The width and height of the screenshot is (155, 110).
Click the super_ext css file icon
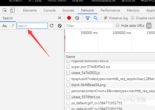pos(68,67)
